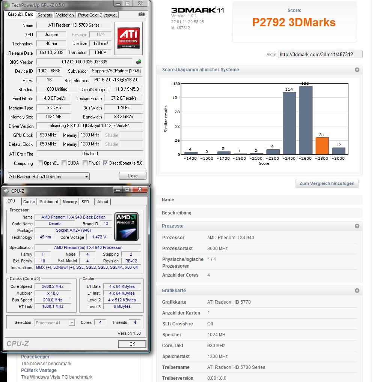The height and width of the screenshot is (382, 380).
Task: Click the Multiplier x 18.0 value
Action: point(53,293)
